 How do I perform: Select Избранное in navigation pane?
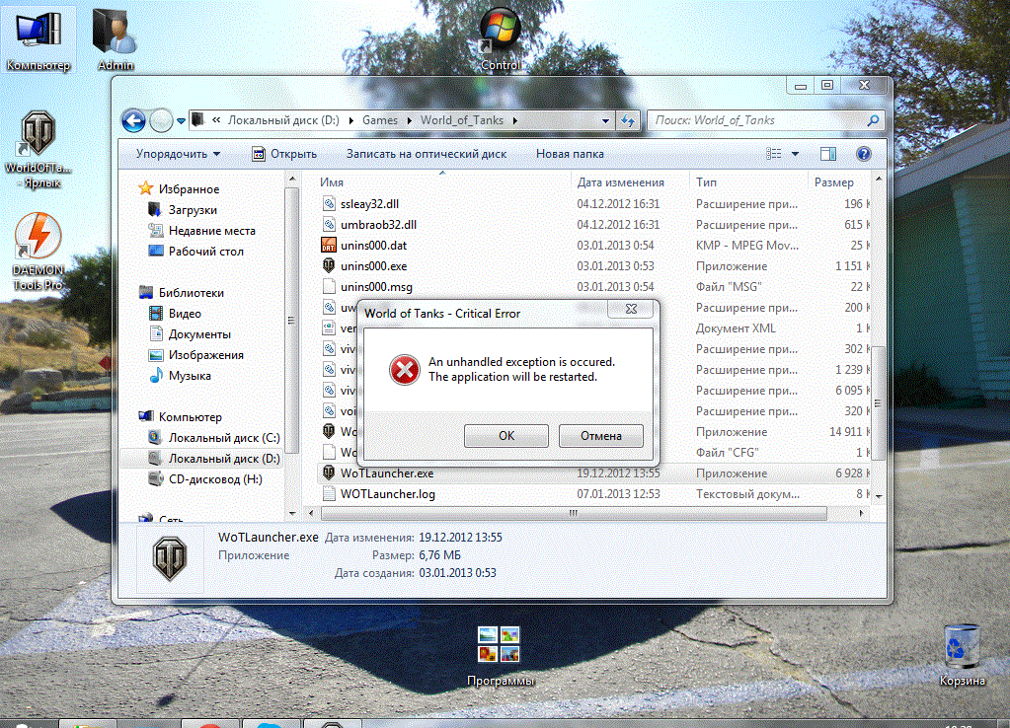click(179, 188)
